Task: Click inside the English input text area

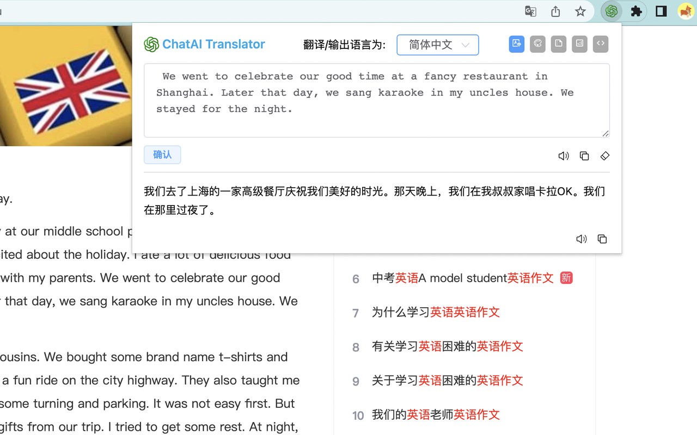Action: (x=376, y=100)
